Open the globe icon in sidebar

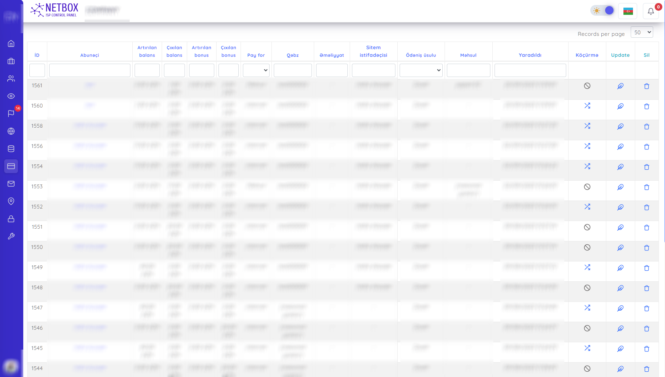tap(11, 131)
